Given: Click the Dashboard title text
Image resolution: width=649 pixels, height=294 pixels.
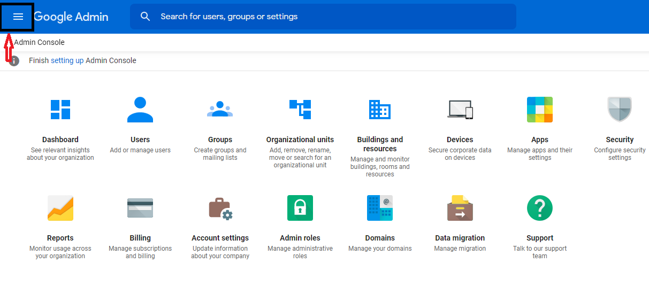Looking at the screenshot, I should 60,140.
